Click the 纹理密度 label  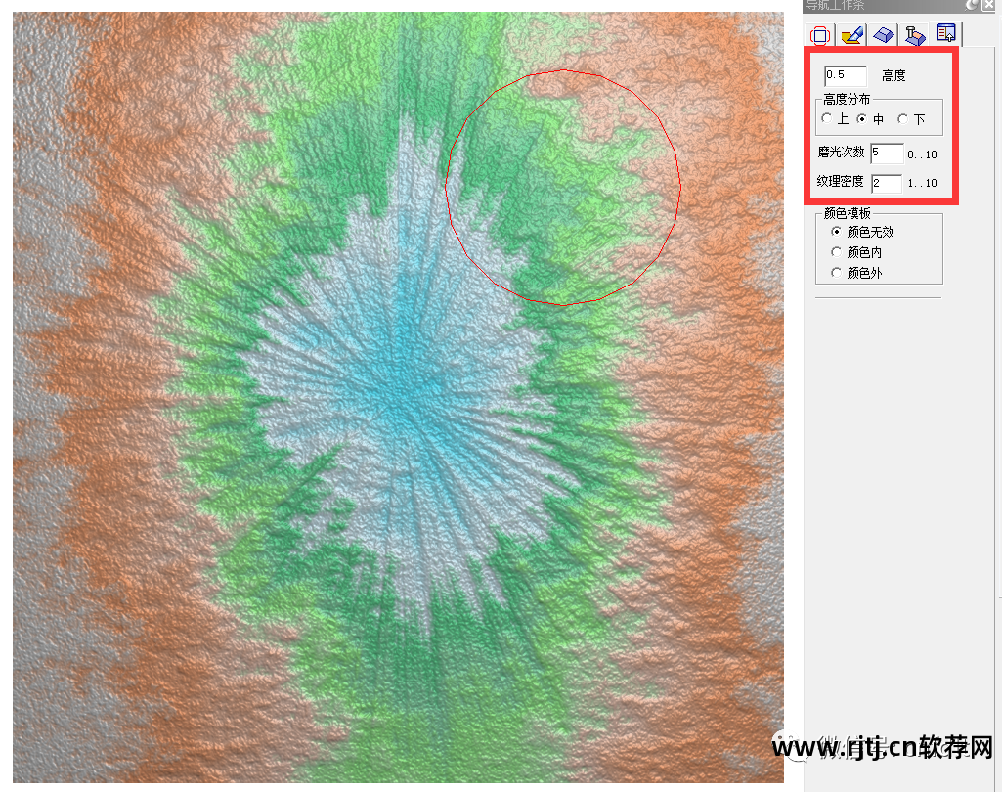click(841, 182)
